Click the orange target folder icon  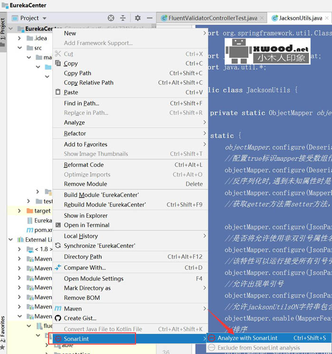point(29,211)
